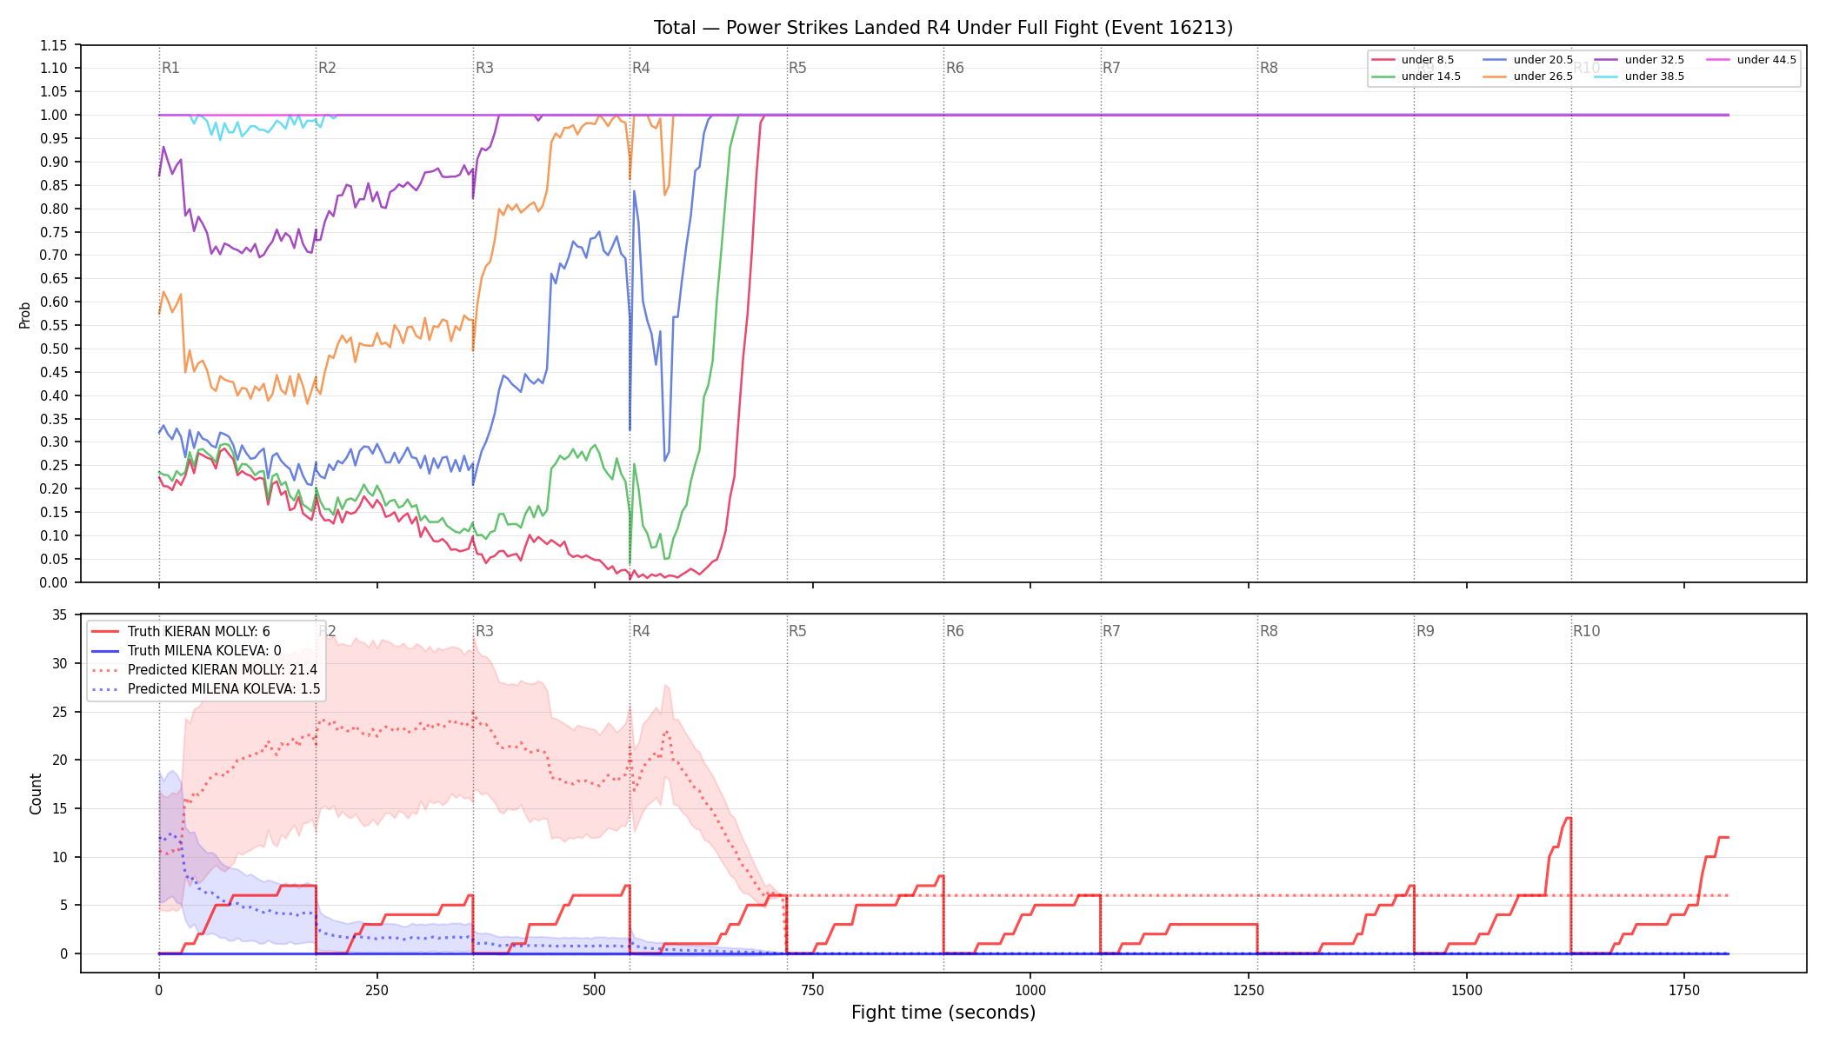Select the R5 label in the Count chart
This screenshot has height=1043, width=1826.
(x=797, y=631)
